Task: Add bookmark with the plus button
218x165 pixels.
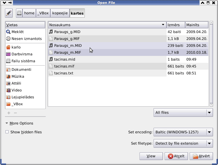Action: coord(9,113)
